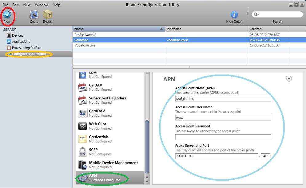Open the File menu
This screenshot has width=306, height=188.
[5, 5]
